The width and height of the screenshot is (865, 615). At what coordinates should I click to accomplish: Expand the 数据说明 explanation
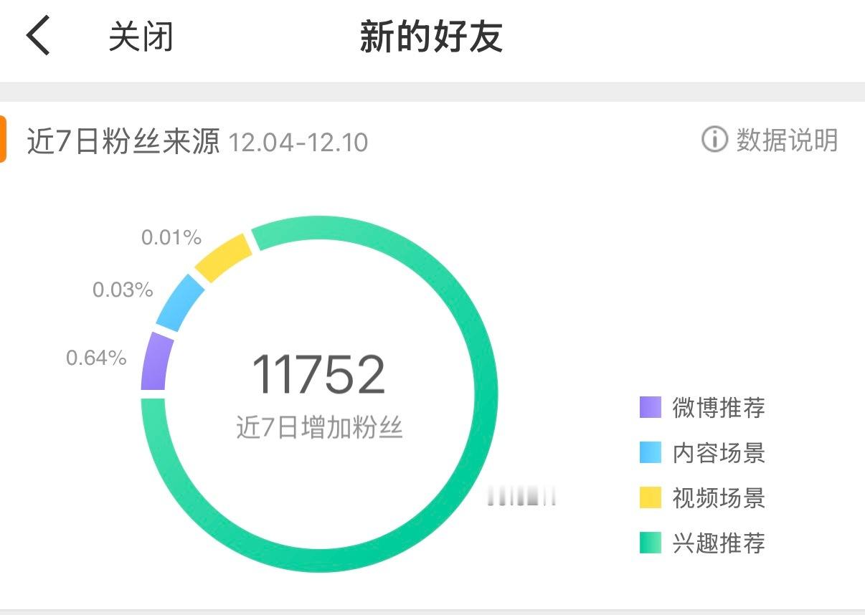pos(785,141)
